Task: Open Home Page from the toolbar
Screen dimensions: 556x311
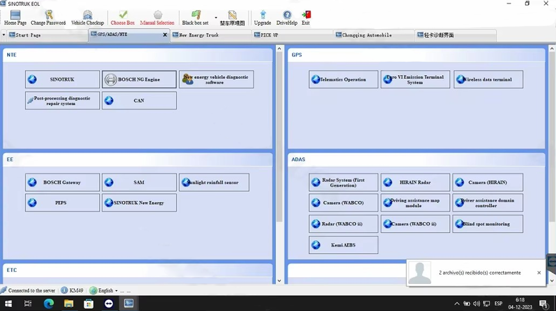Action: [15, 18]
